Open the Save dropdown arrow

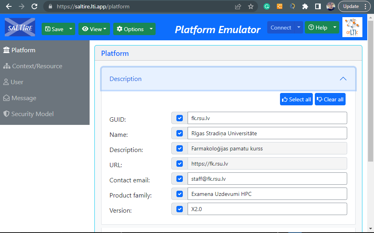71,29
